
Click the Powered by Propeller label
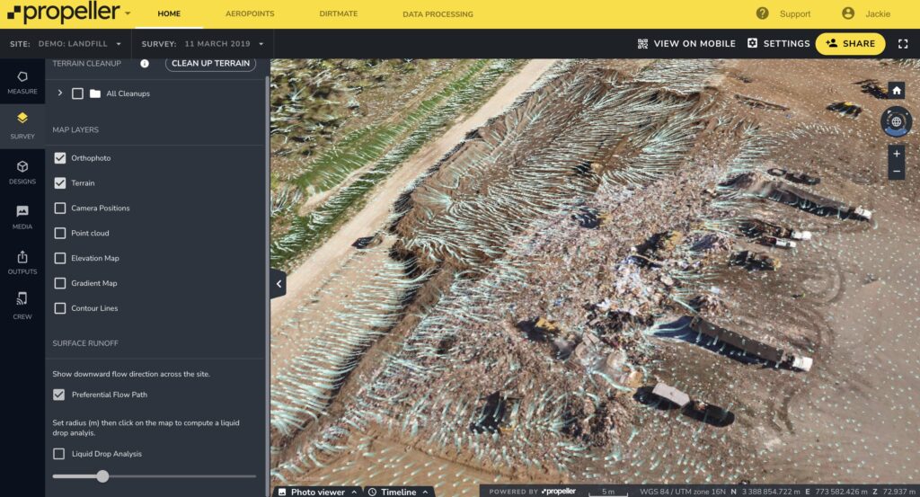pos(532,492)
